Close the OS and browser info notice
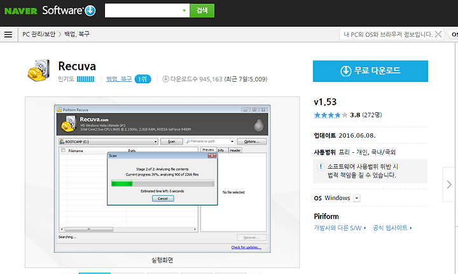This screenshot has height=274, width=458. click(438, 34)
